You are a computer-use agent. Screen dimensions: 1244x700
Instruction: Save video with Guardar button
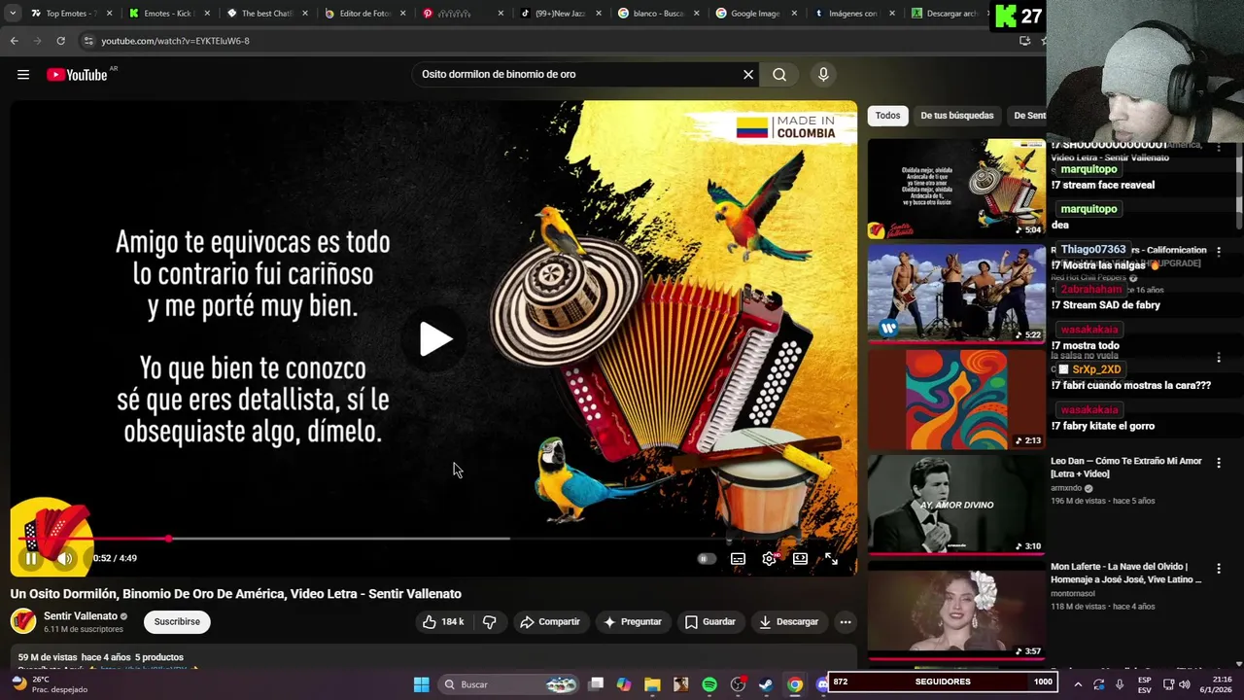[x=710, y=621]
